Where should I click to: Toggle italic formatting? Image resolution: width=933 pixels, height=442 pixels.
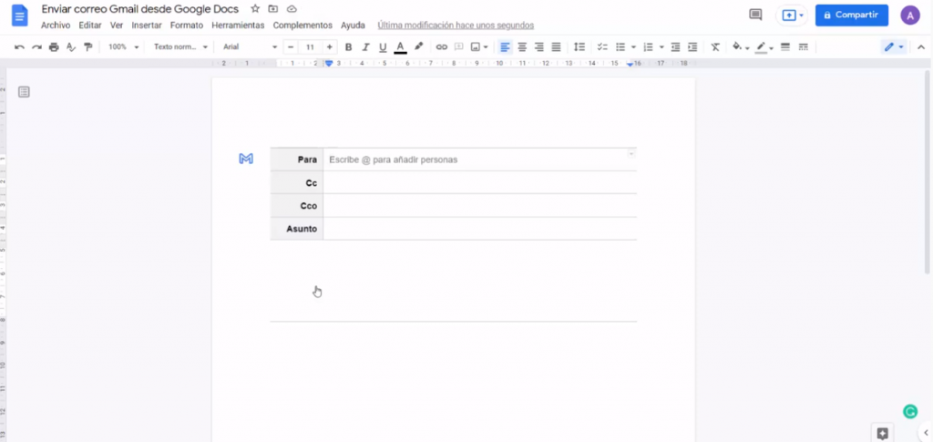coord(365,46)
